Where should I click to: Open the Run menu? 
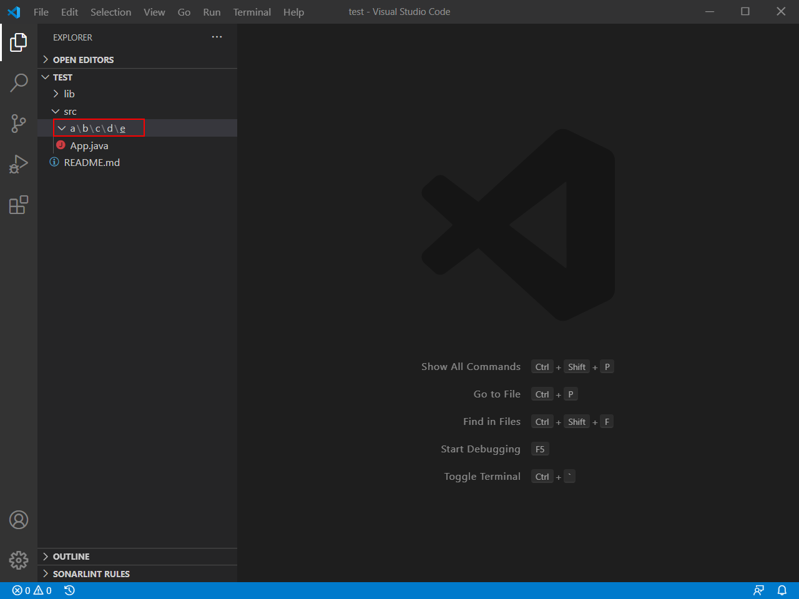[x=212, y=12]
